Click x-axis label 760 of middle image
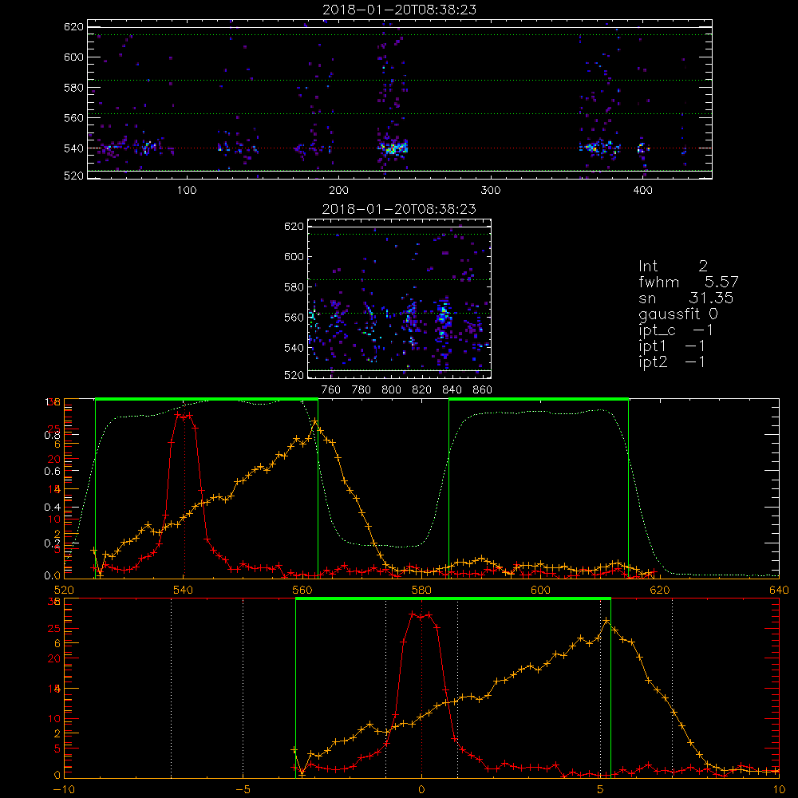The height and width of the screenshot is (798, 798). coord(331,390)
